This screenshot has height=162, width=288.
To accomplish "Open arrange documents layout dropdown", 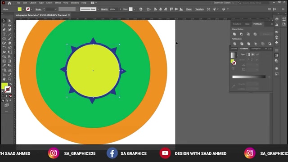I will pos(94,3).
